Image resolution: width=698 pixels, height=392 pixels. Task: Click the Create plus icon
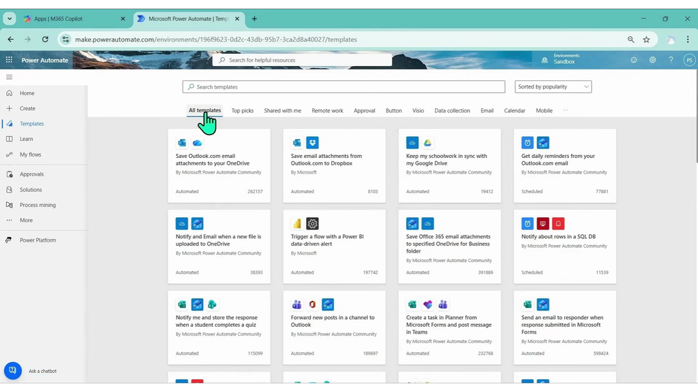coord(10,108)
